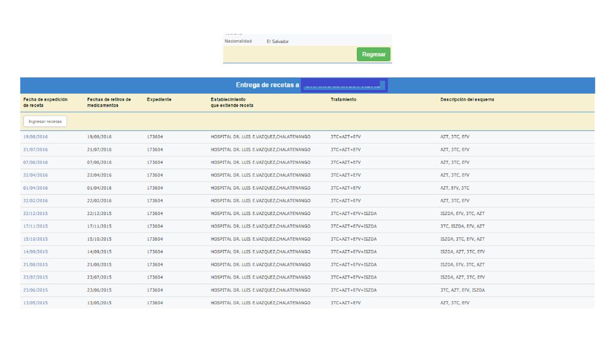Click description 'AZT, 3TC, EFV' in 22/04/2016 row

click(455, 175)
